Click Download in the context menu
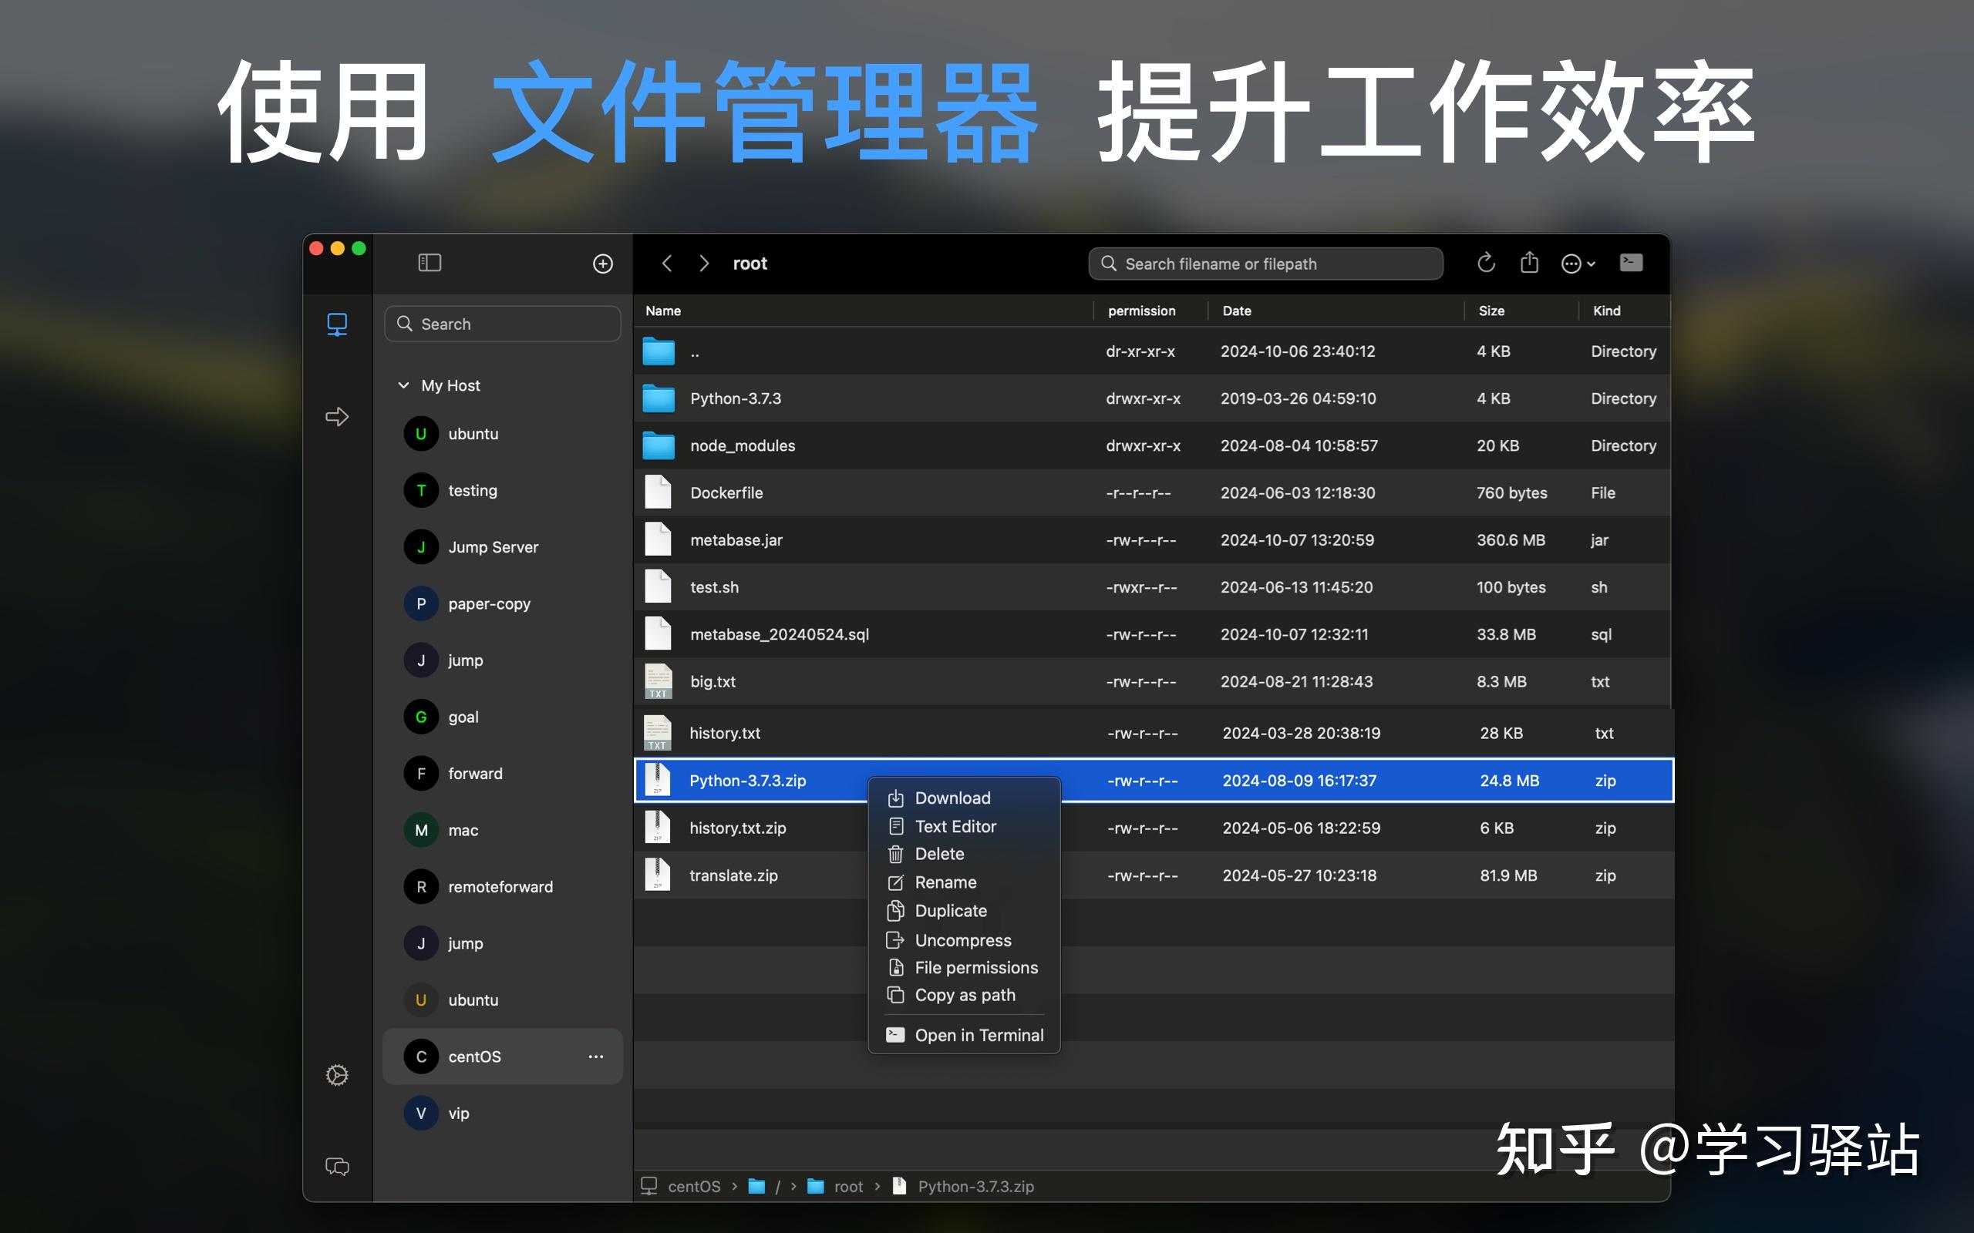Image resolution: width=1974 pixels, height=1233 pixels. (x=952, y=798)
